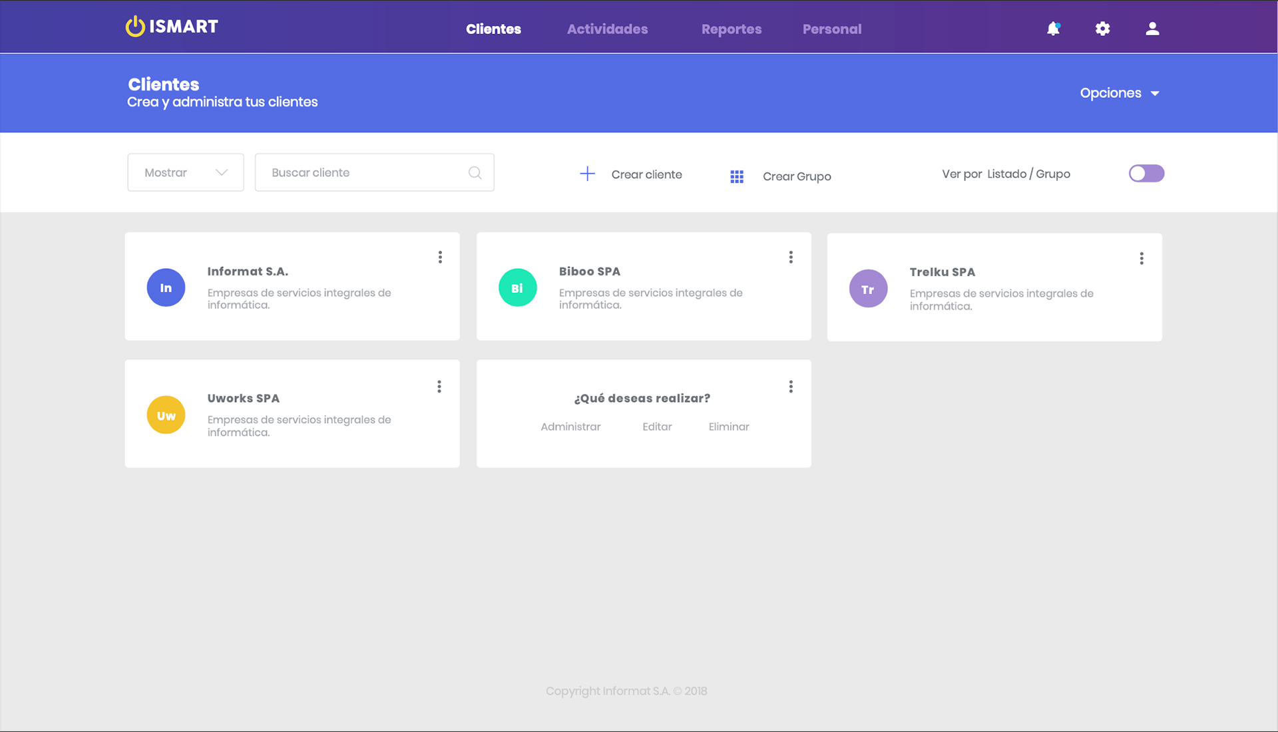
Task: Click the purple Tr avatar circle
Action: tap(868, 289)
